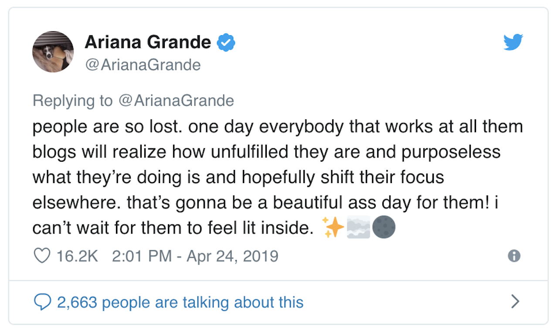Viewport: 558px width, 333px height.
Task: Click the Twitter bird logo icon
Action: pyautogui.click(x=513, y=42)
